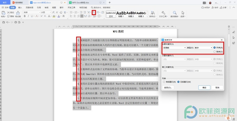237x121 pixels.
Task: Increase font size with larger A icon
Action: point(53,12)
